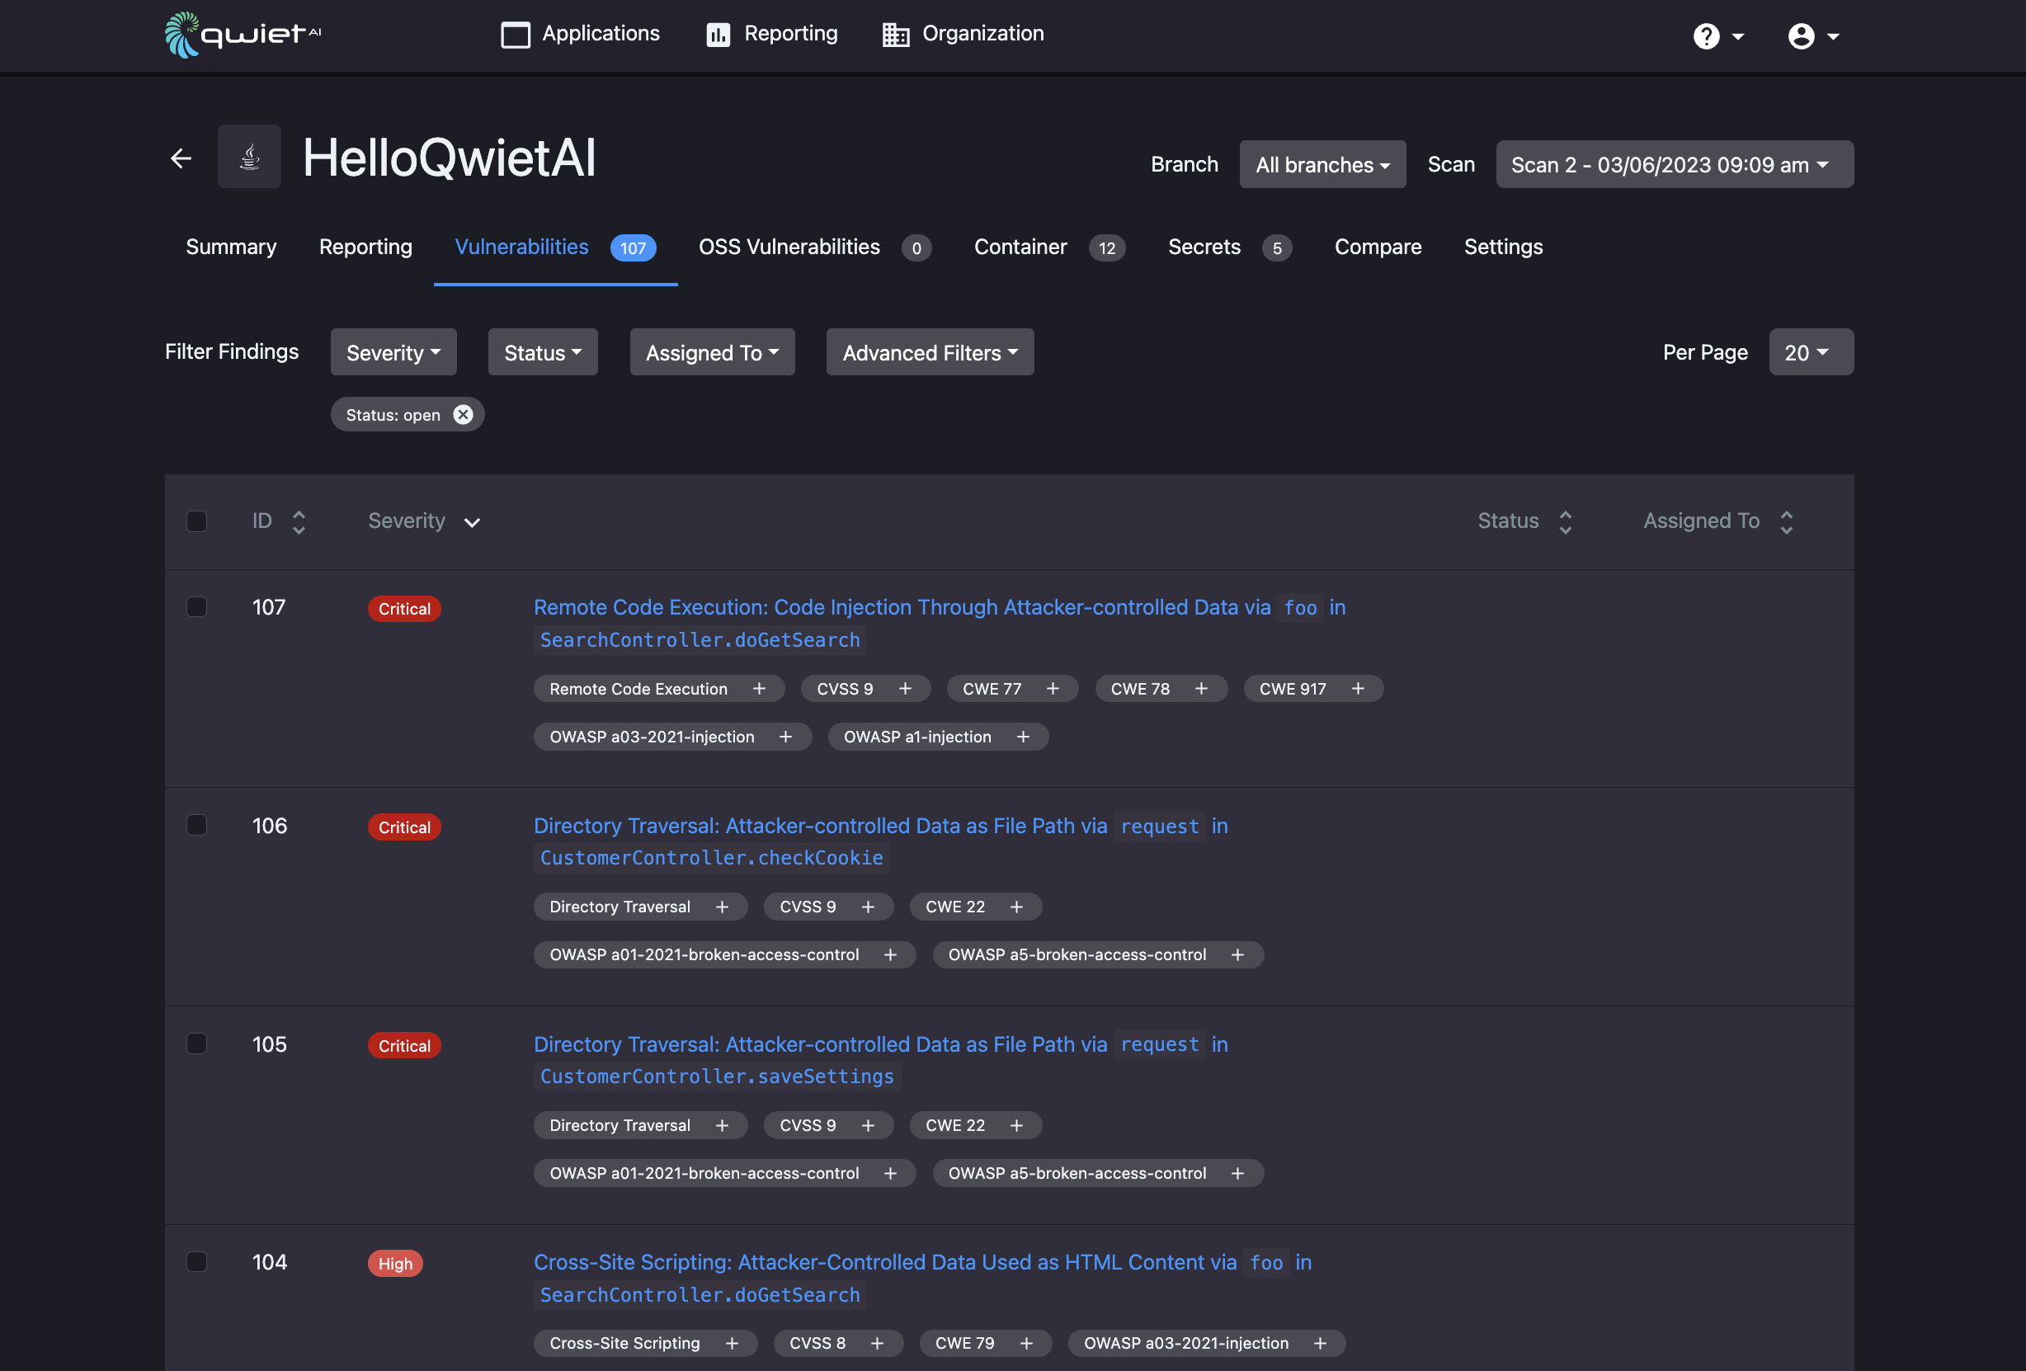Open the Reporting top menu

pos(771,34)
